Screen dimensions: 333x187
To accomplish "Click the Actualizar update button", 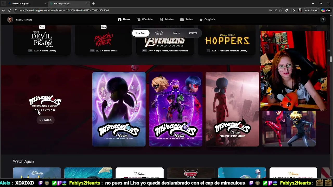I will (x=311, y=10).
